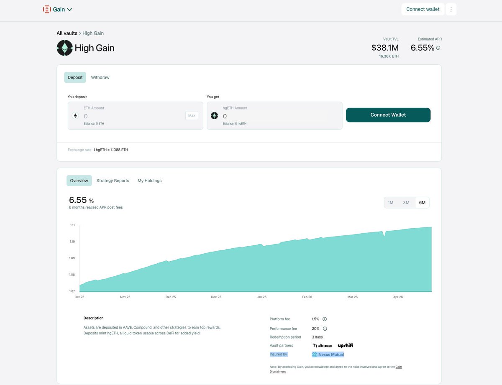
Task: Click the Ultra Yield partner logo
Action: coord(323,346)
